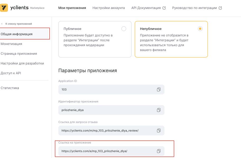The height and width of the screenshot is (158, 241).
Task: Copy the review request link
Action: (x=159, y=130)
